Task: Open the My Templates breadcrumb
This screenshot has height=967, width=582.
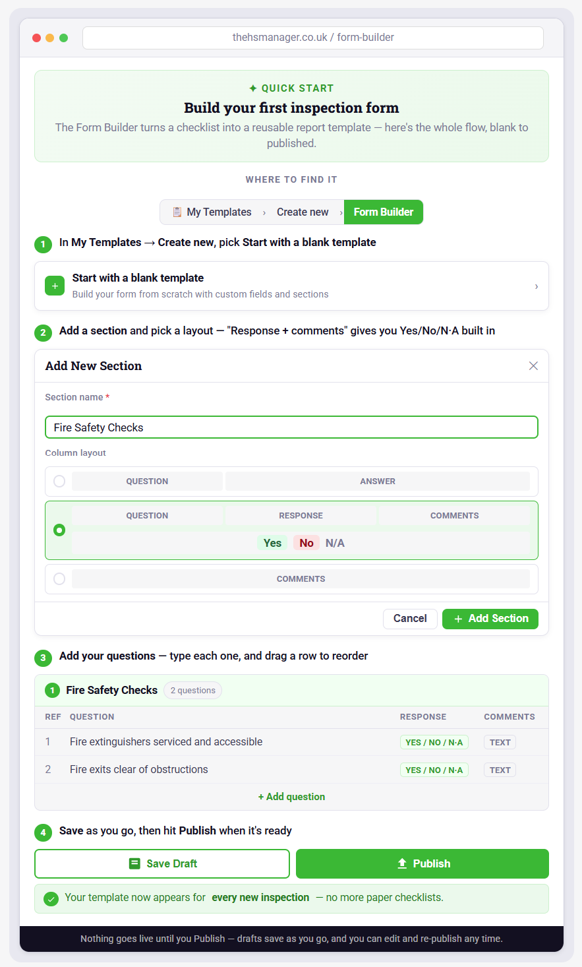Action: [212, 212]
